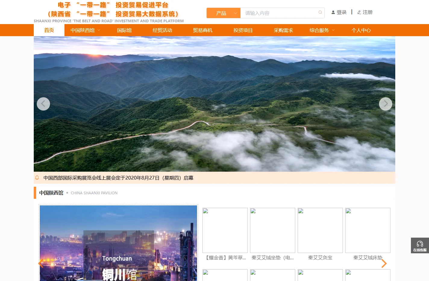The height and width of the screenshot is (281, 429).
Task: Open the 投资项目 menu item
Action: (243, 30)
